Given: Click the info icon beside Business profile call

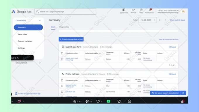Looking at the screenshot, I should (82, 86).
